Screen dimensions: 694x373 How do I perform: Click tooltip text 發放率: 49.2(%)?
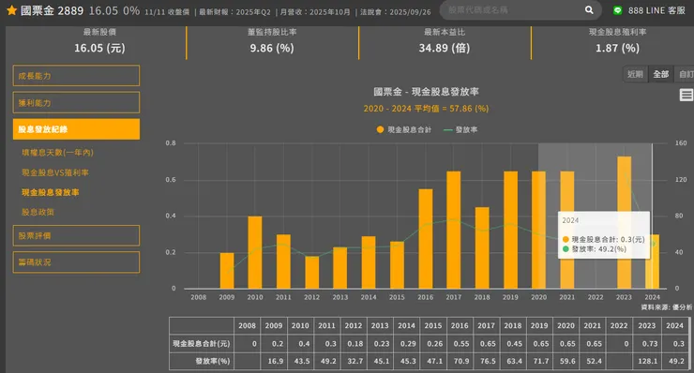point(599,249)
